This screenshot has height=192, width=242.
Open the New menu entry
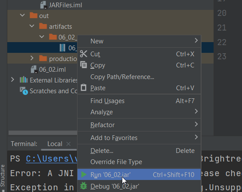click(x=139, y=41)
